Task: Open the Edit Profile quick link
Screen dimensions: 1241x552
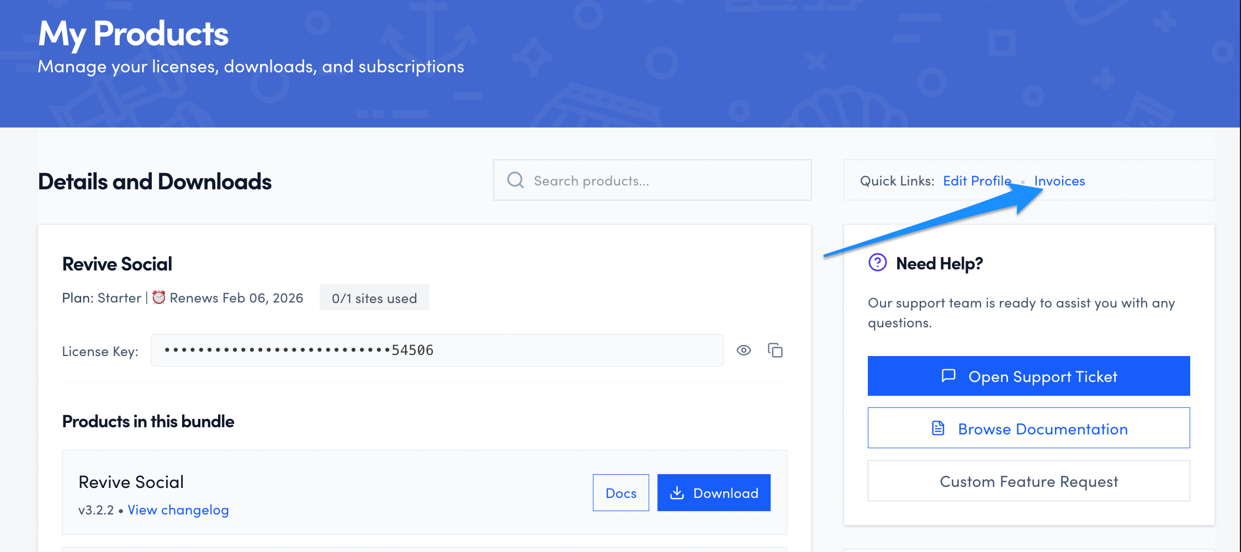Action: [977, 181]
